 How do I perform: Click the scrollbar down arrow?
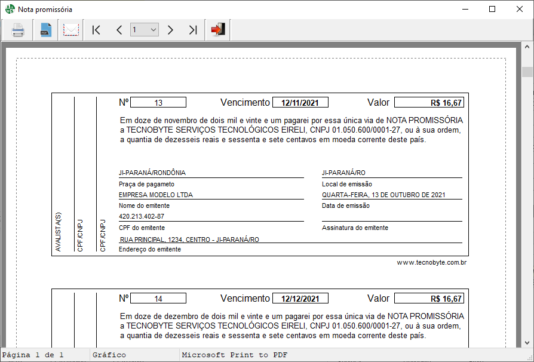[528, 343]
